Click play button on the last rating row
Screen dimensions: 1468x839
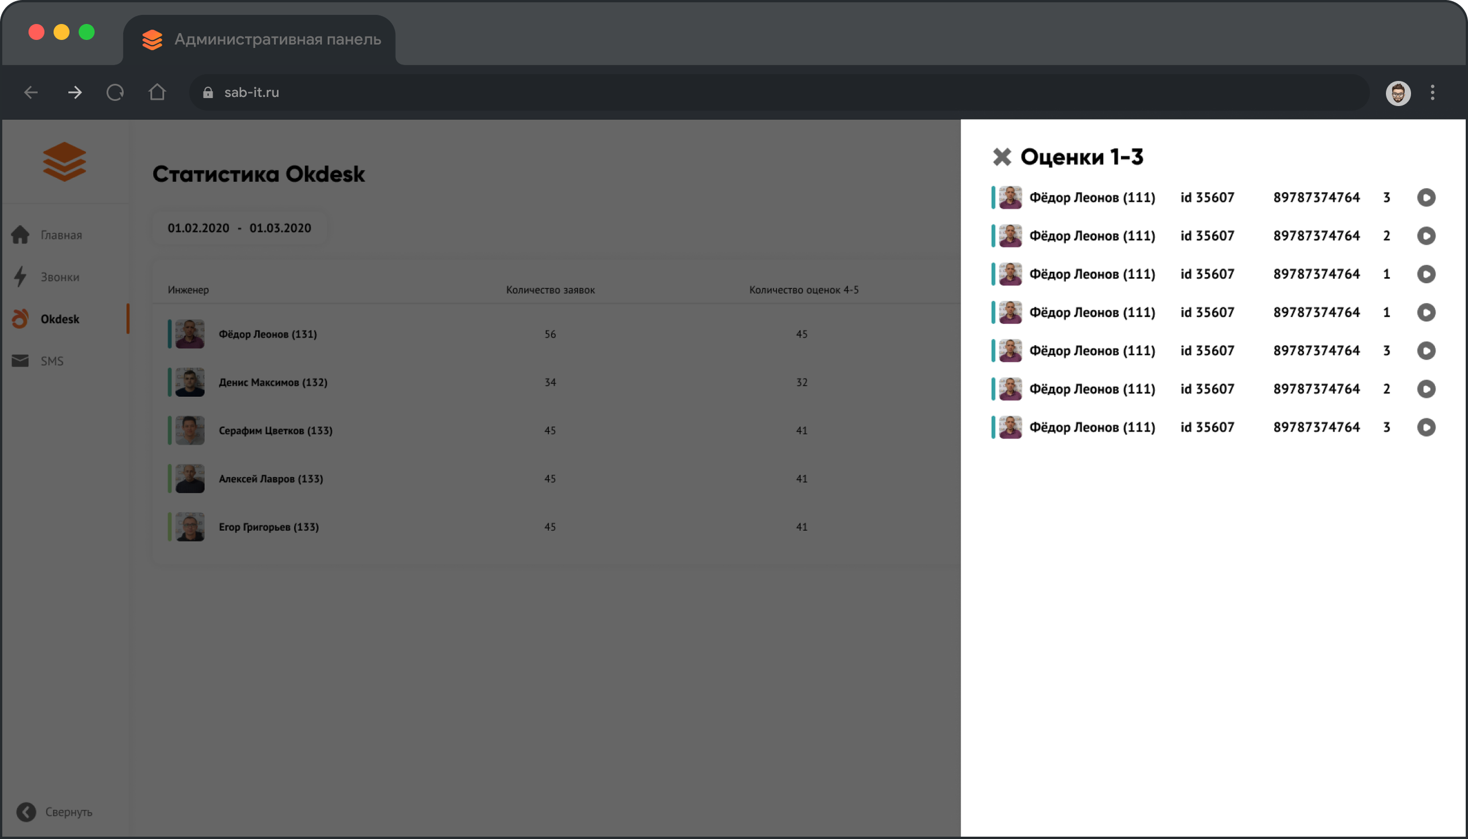pos(1426,428)
